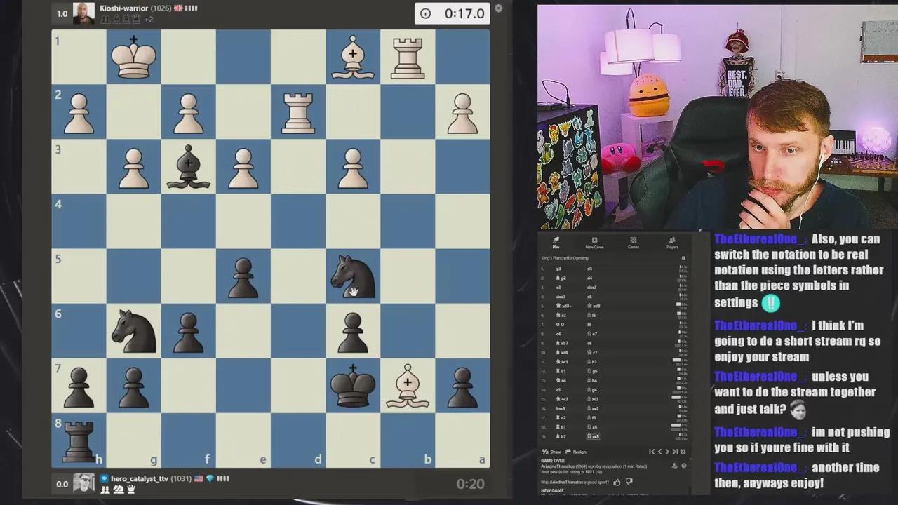Select the black pawn on e5
Viewport: 898px width, 505px height.
tap(243, 276)
